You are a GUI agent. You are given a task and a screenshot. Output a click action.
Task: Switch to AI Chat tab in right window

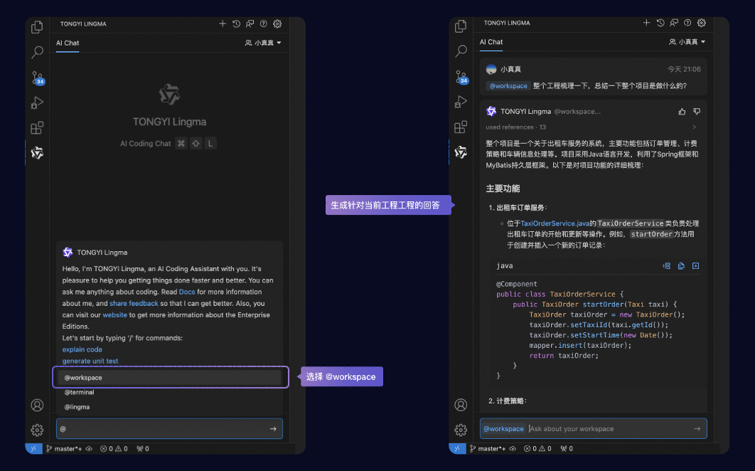click(x=491, y=42)
